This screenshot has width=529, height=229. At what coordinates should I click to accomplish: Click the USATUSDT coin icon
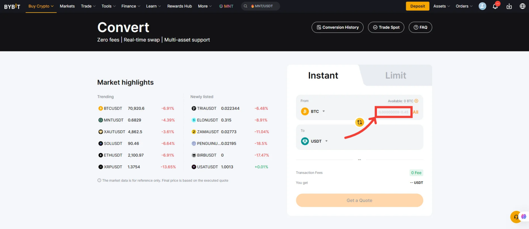[x=194, y=167]
